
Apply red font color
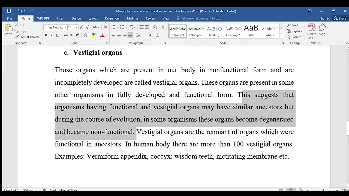pyautogui.click(x=103, y=35)
